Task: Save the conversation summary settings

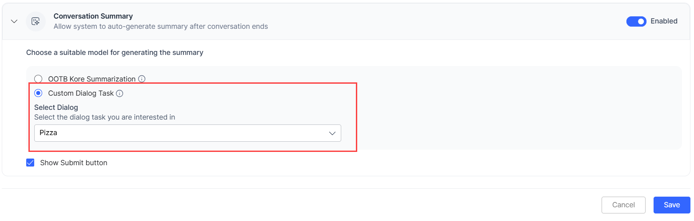Action: coord(671,205)
